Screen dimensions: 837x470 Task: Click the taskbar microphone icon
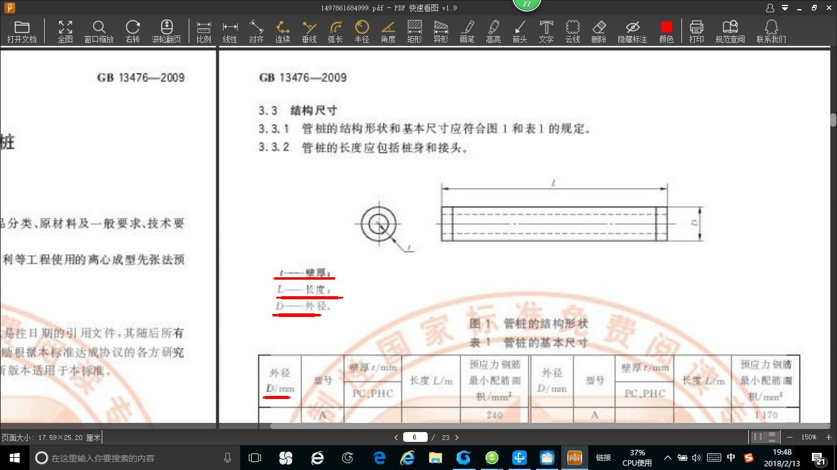coord(228,458)
